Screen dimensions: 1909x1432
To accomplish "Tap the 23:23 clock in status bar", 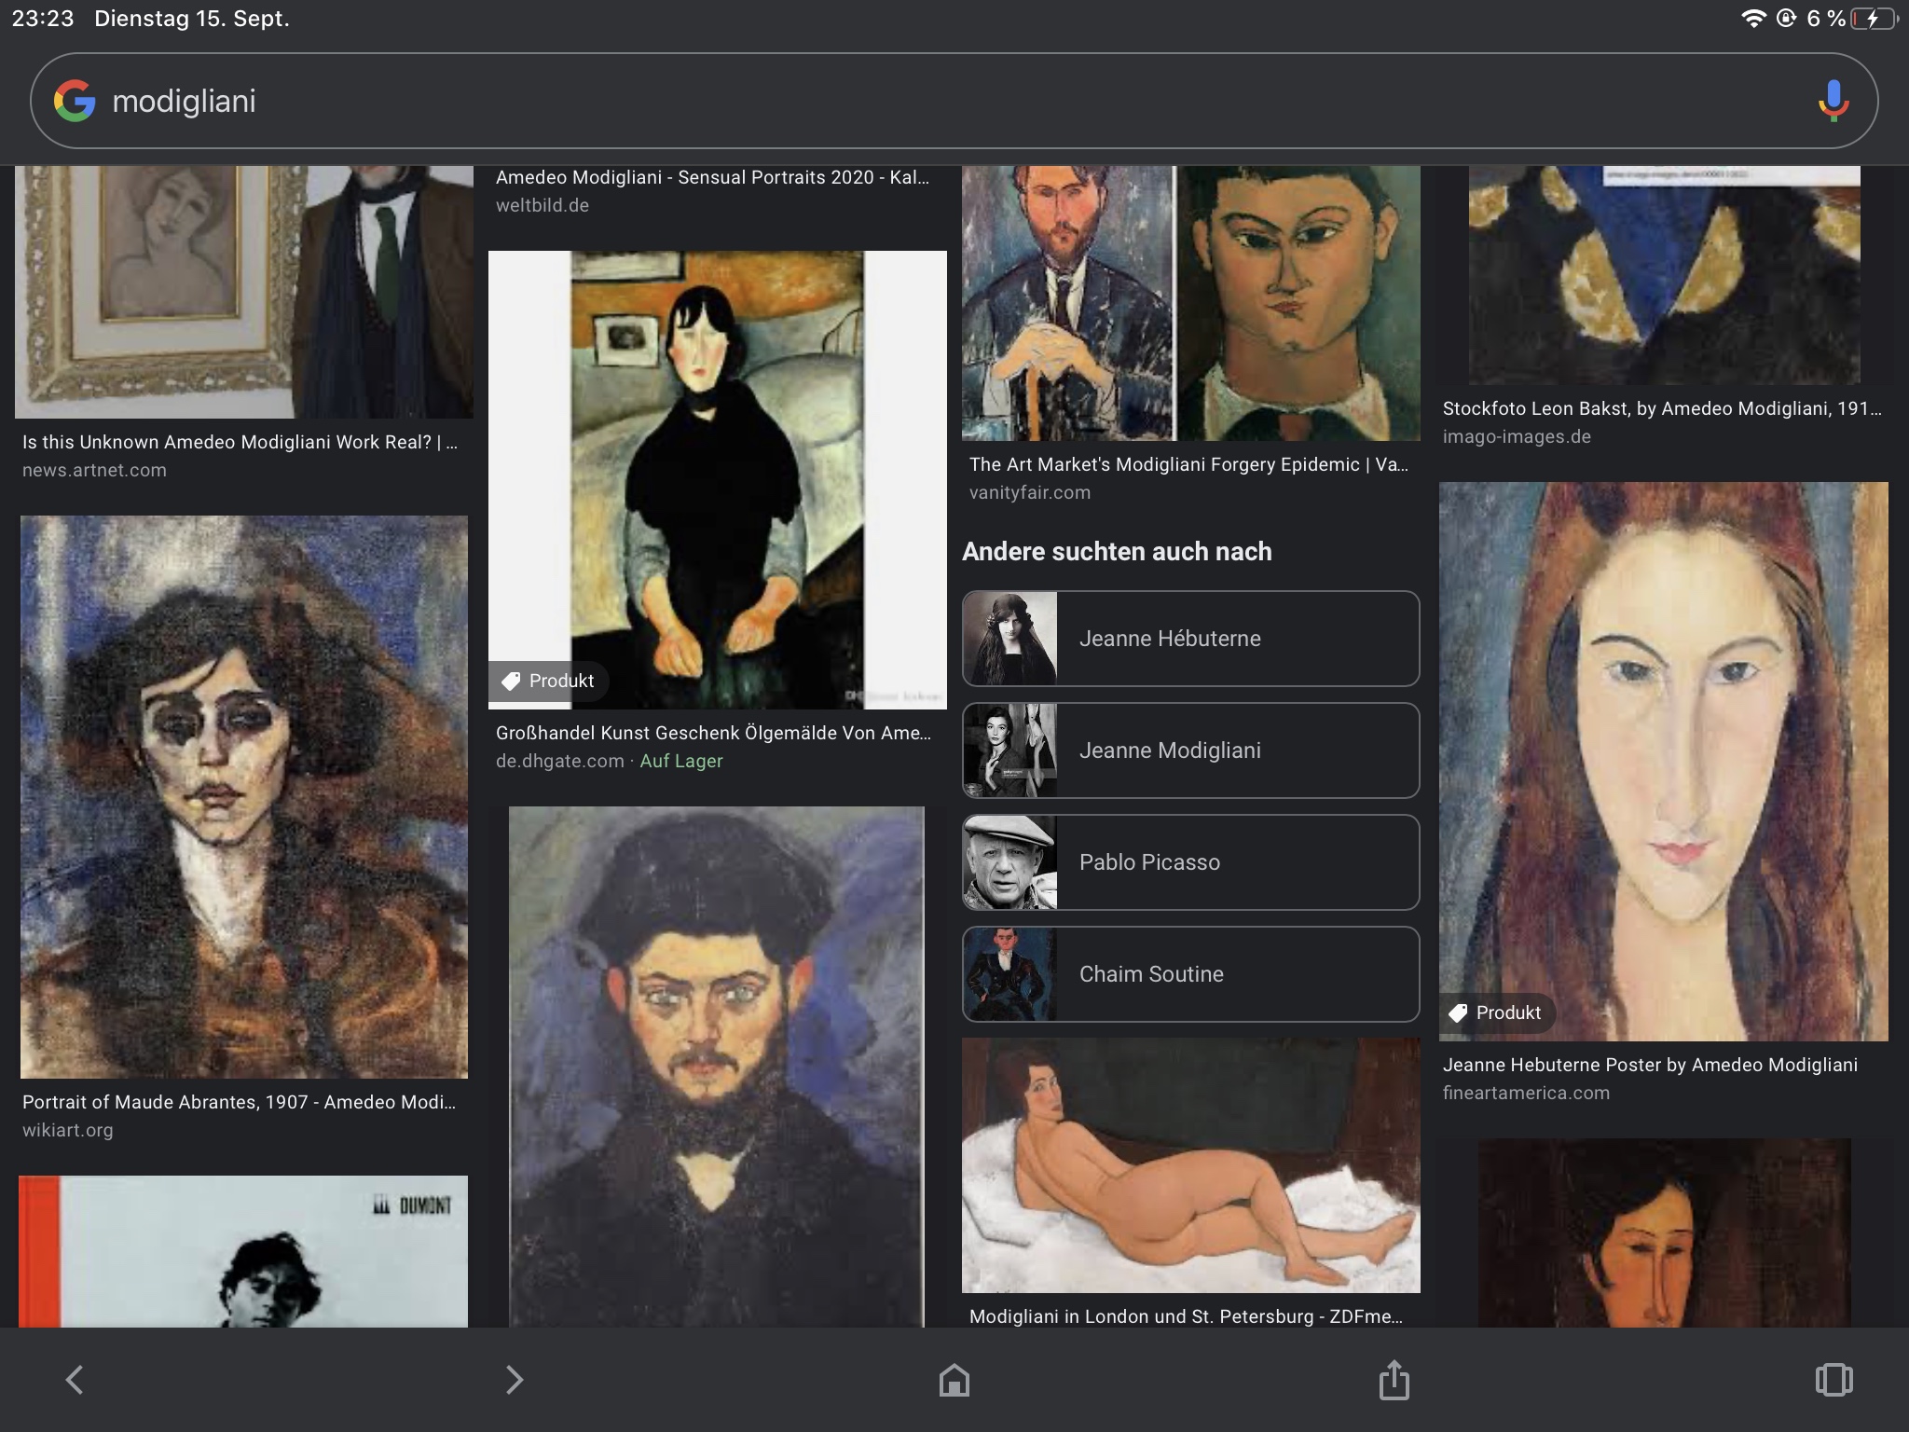I will click(43, 19).
